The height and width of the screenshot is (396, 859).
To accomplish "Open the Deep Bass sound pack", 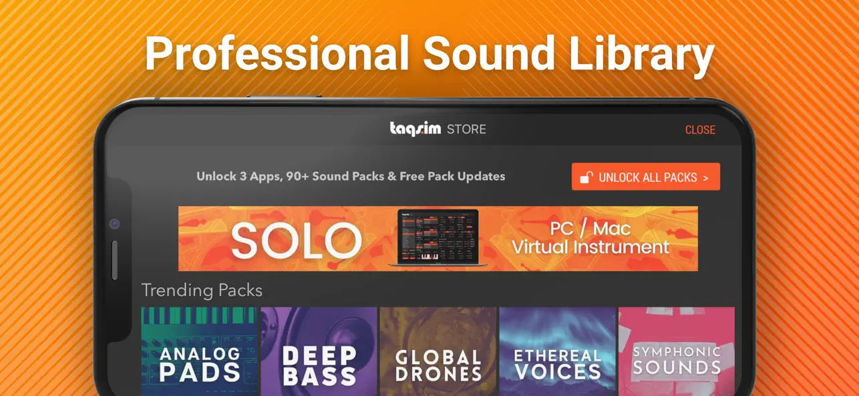I will coord(319,351).
